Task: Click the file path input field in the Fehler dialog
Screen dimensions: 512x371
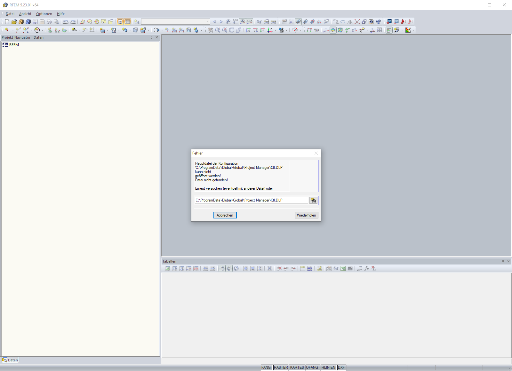Action: pyautogui.click(x=251, y=200)
